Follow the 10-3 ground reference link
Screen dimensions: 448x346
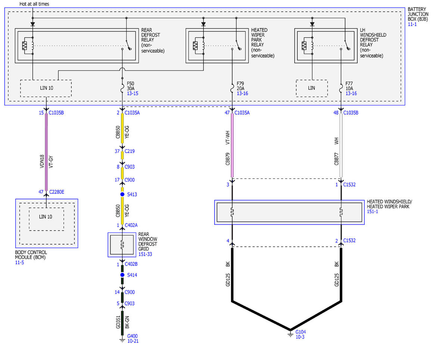click(300, 337)
